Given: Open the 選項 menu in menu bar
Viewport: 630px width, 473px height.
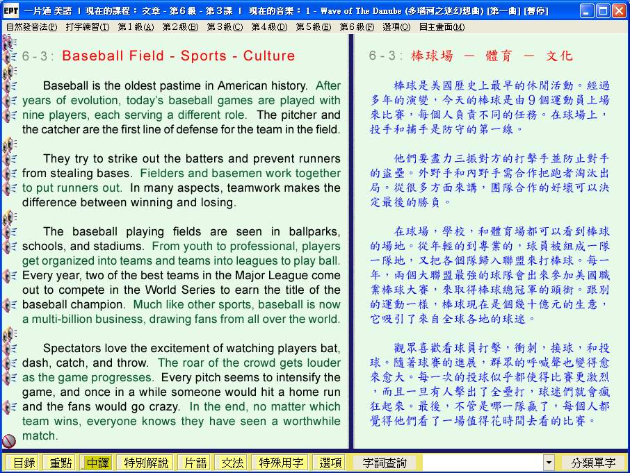Looking at the screenshot, I should [x=396, y=27].
